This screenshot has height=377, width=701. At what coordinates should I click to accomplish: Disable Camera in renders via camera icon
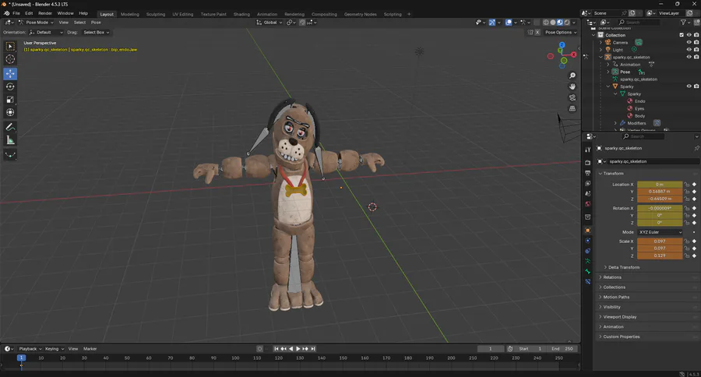point(696,42)
